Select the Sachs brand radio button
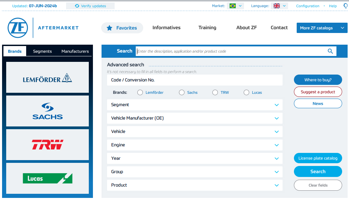Viewport: 349px width, 201px height. click(x=182, y=92)
